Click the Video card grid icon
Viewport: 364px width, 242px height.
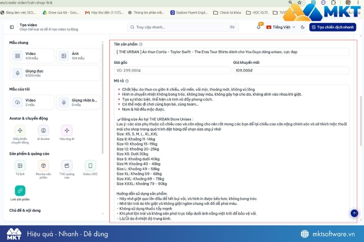(18, 56)
